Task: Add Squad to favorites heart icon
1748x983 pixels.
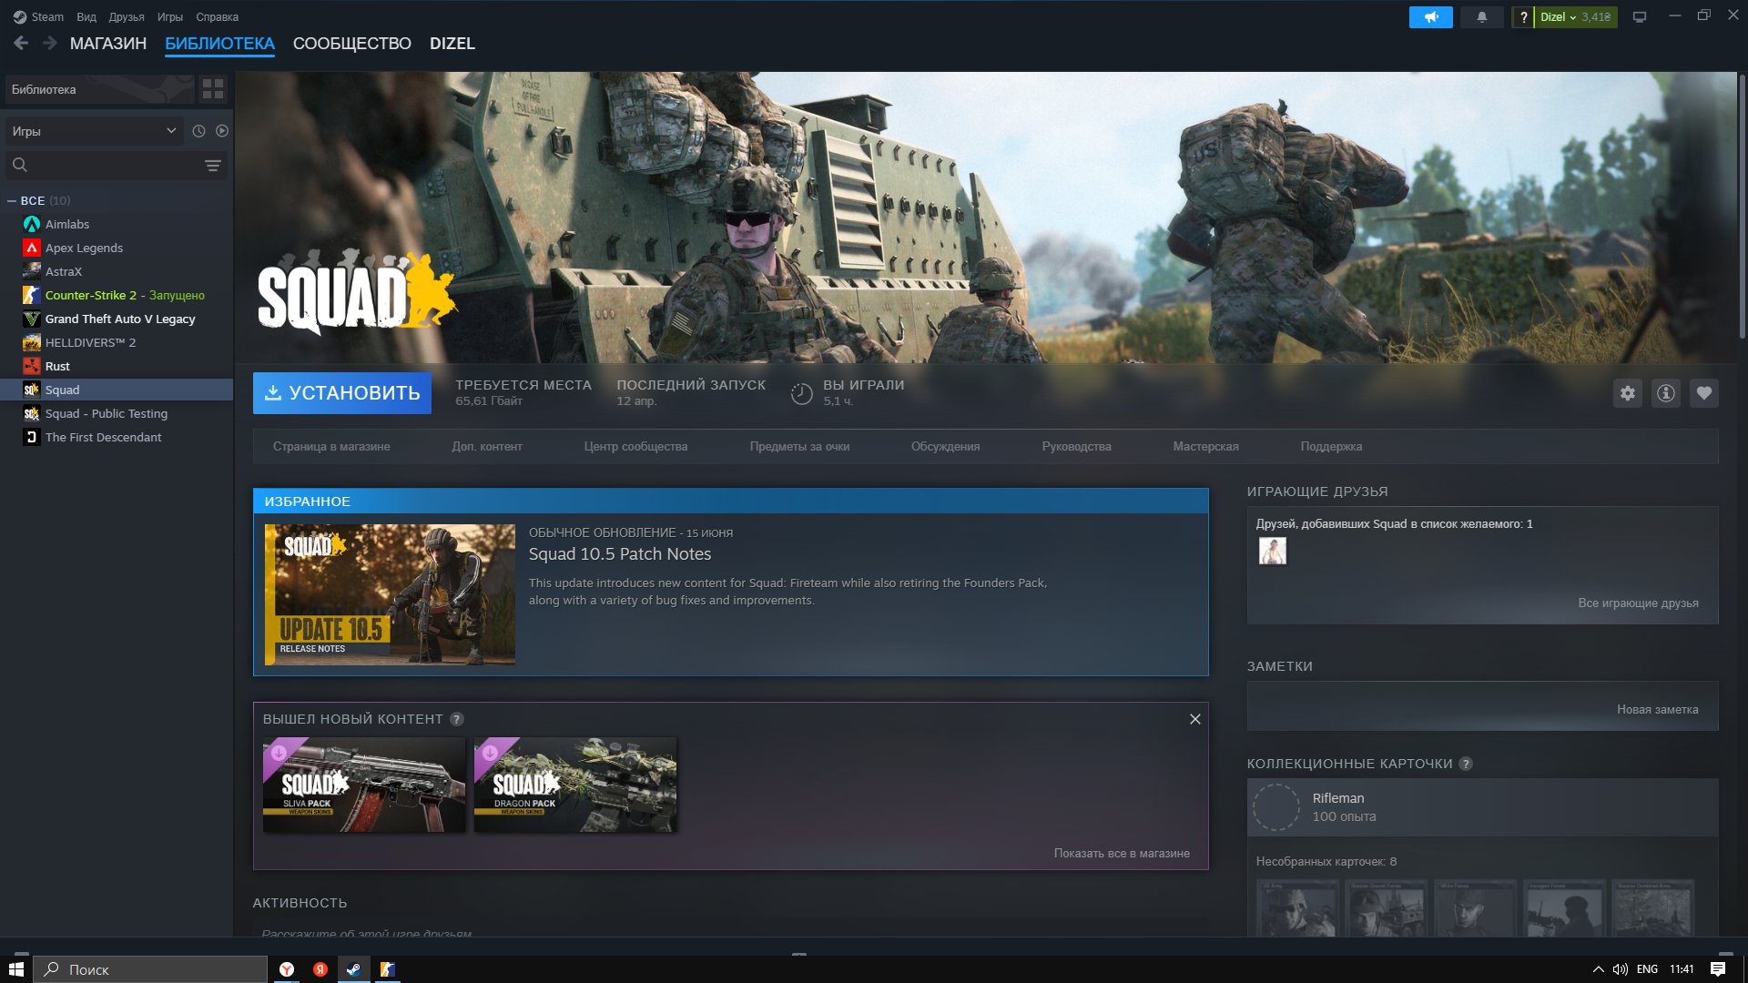Action: click(1703, 393)
